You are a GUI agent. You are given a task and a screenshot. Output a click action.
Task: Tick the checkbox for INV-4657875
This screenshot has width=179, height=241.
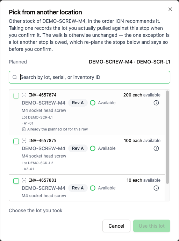click(x=16, y=141)
